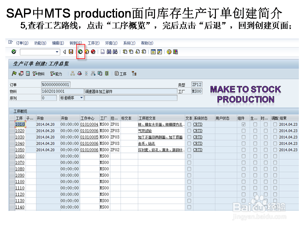
Task: Toggle 调配 checkbox in row 1040
Action: click(275, 144)
